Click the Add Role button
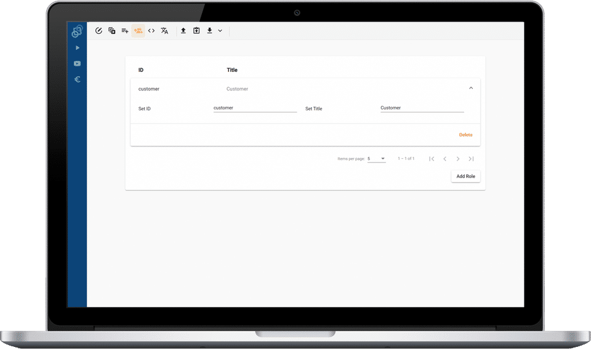 (465, 177)
